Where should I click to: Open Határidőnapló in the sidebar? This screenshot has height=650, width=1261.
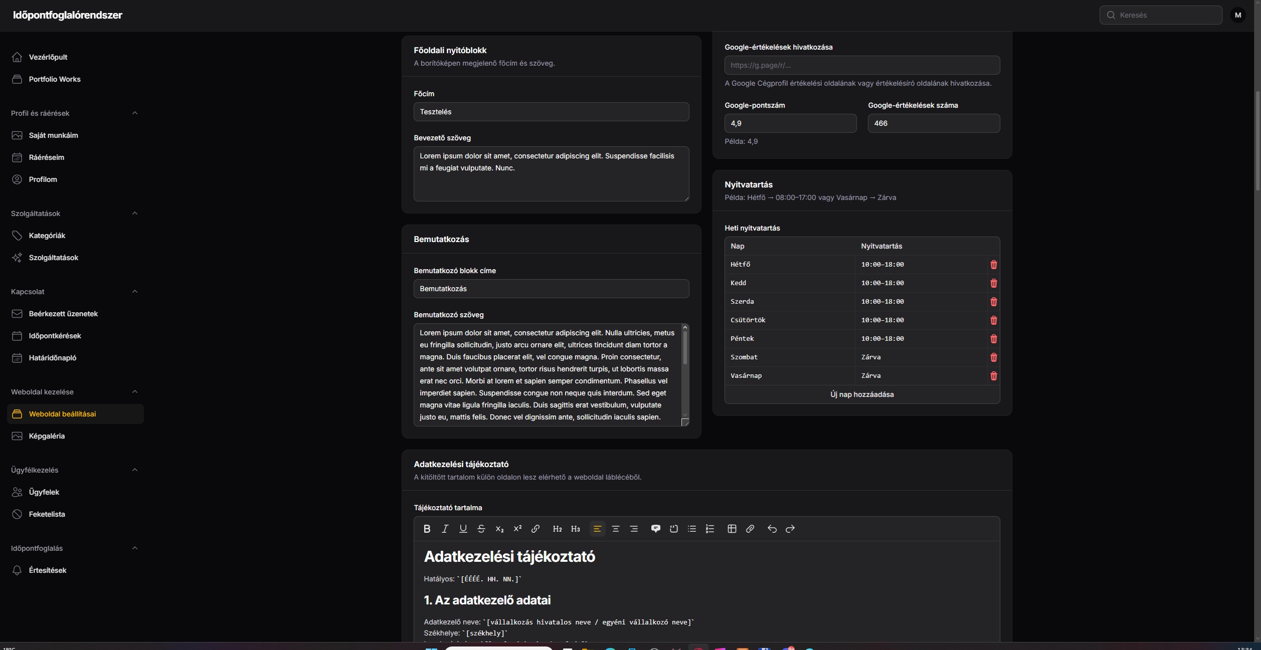coord(75,358)
